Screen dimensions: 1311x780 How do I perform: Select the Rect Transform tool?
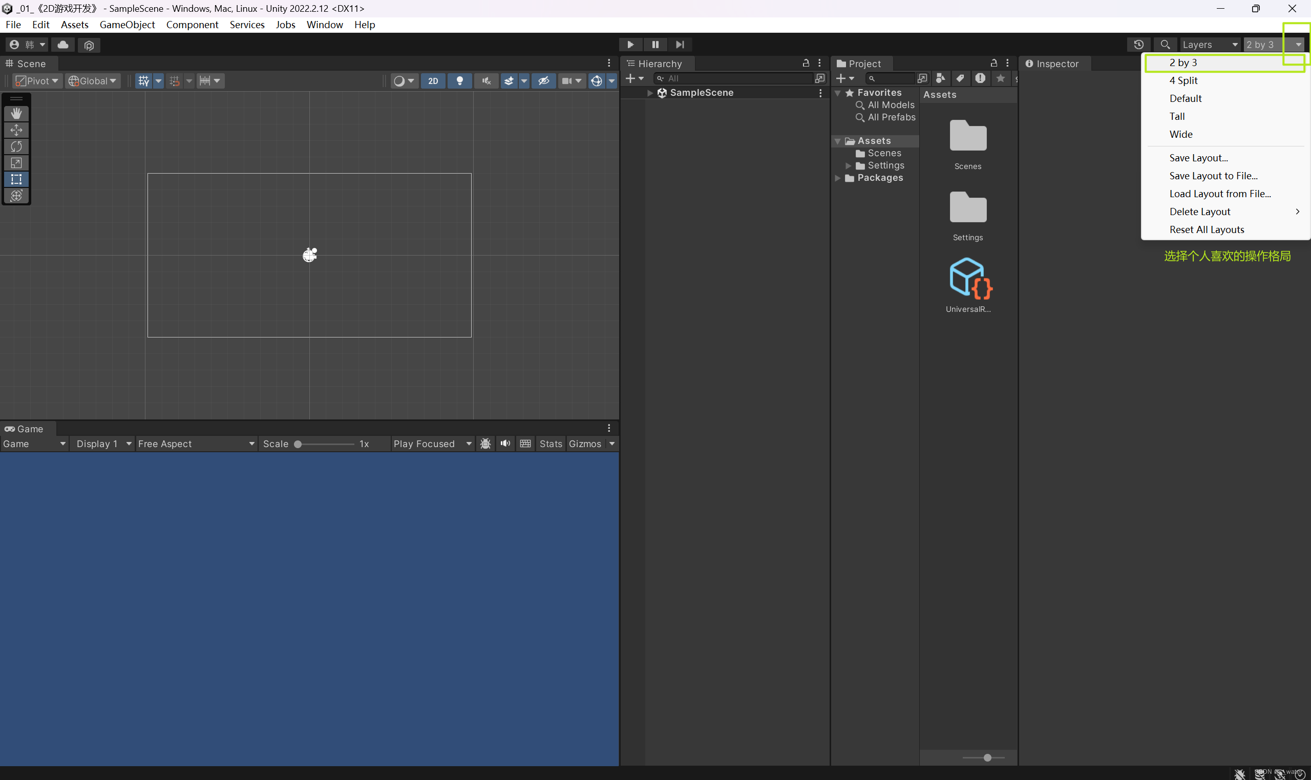tap(16, 179)
